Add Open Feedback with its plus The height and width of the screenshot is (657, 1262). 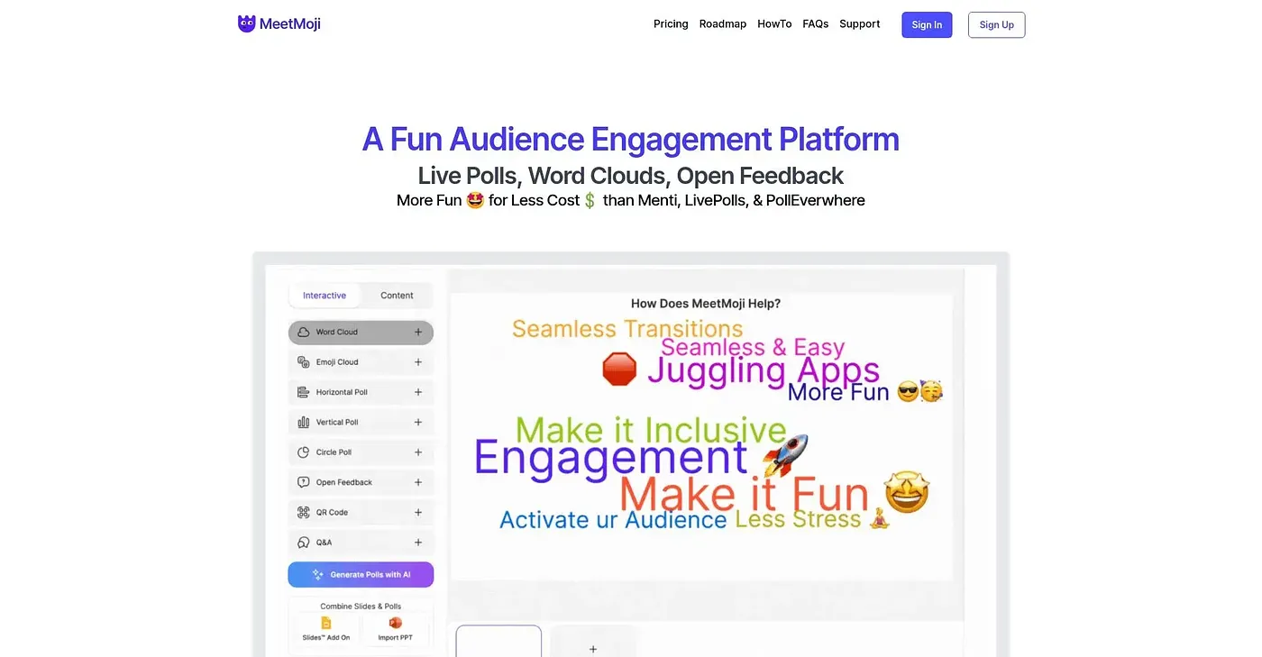pos(418,482)
